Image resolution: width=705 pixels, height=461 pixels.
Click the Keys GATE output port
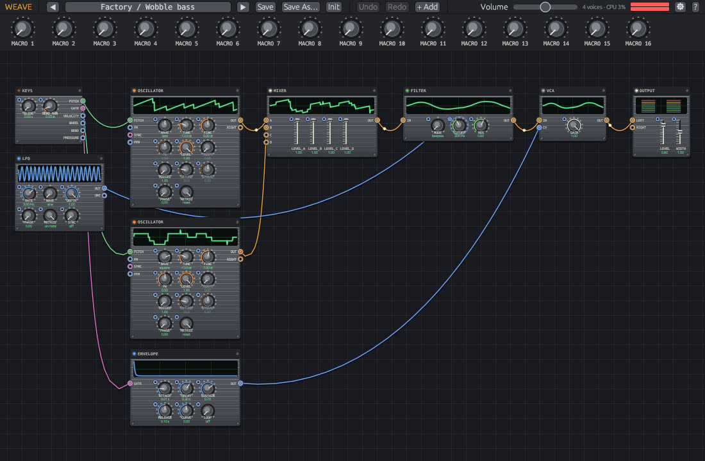point(83,108)
